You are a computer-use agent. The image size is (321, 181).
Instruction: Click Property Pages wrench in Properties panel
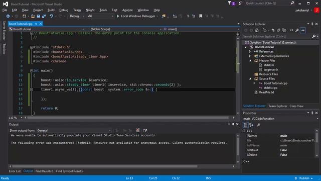259,125
